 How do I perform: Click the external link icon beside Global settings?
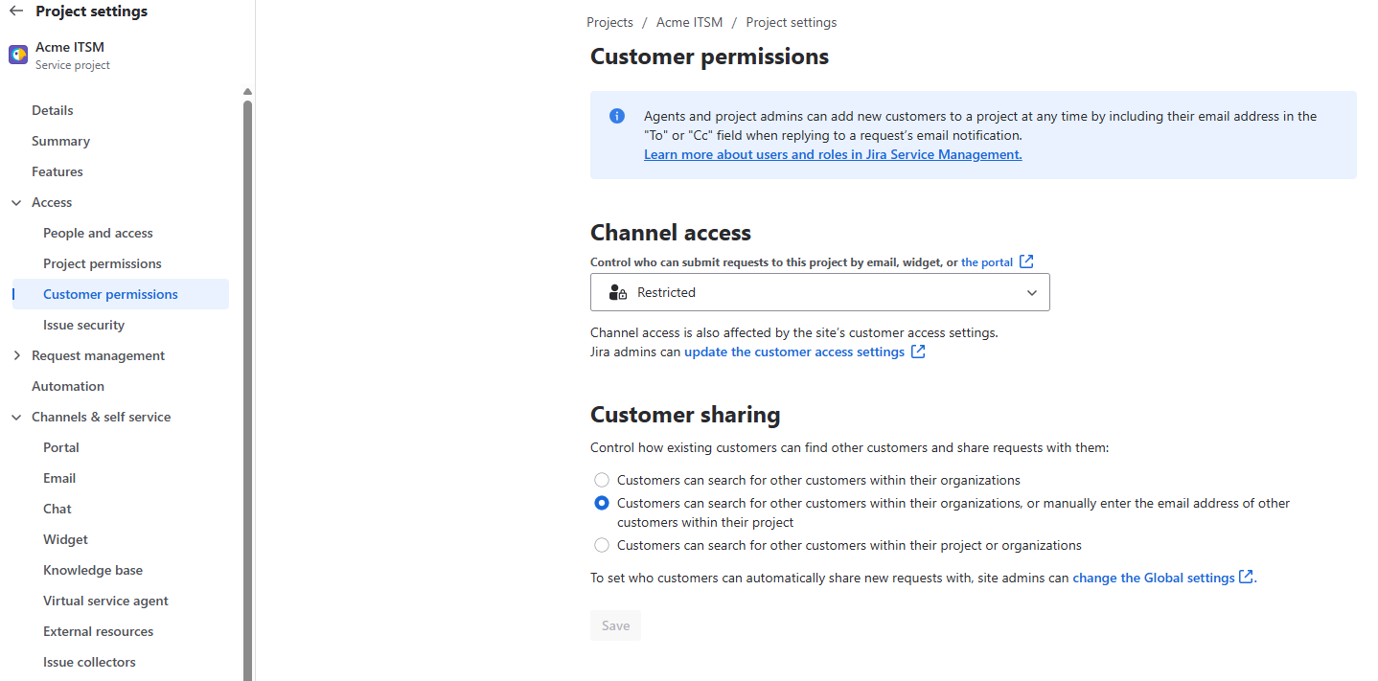1245,577
